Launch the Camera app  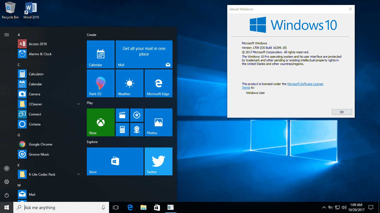tap(49, 94)
